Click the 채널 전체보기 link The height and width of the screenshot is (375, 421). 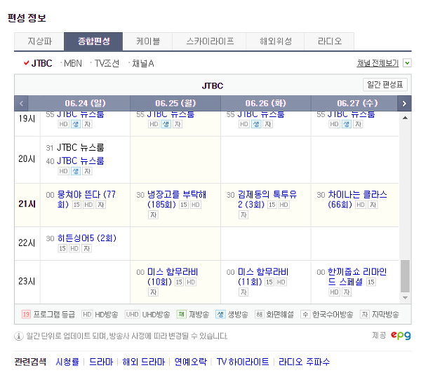[377, 63]
